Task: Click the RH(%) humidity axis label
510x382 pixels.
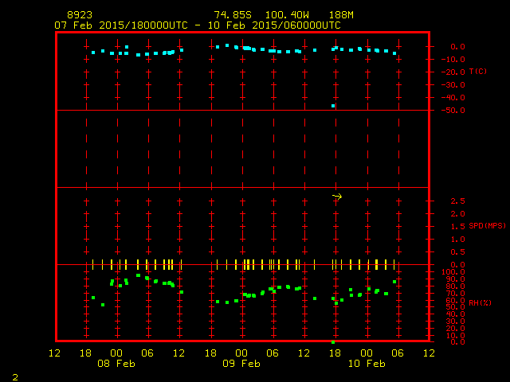Action: tap(480, 303)
